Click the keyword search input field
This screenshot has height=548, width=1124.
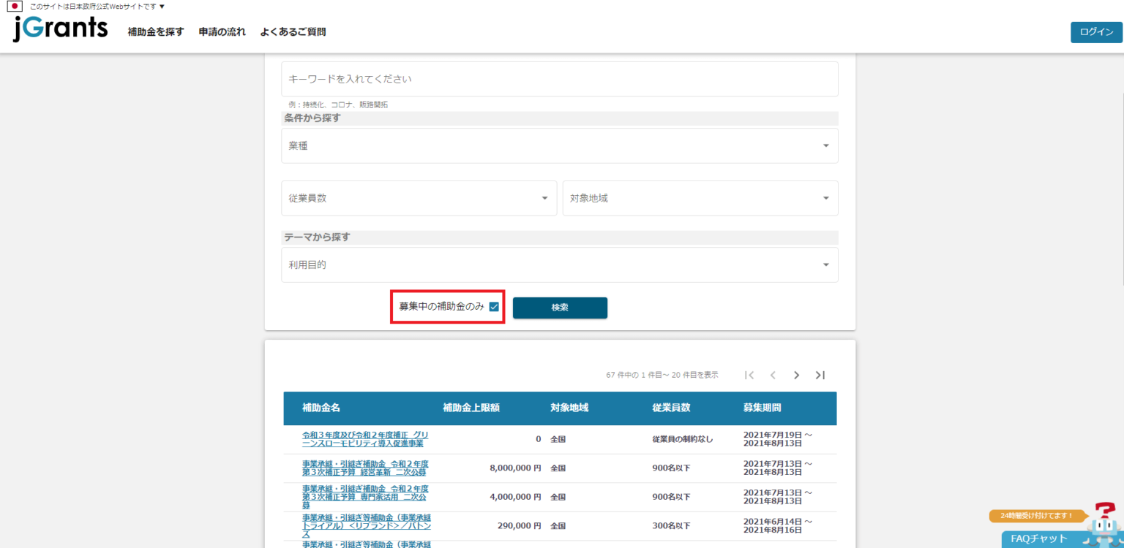560,79
